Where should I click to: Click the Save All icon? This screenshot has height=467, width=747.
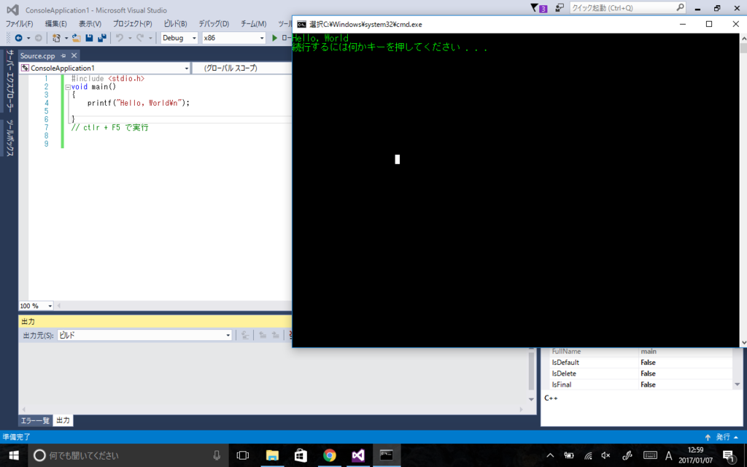[x=102, y=38]
